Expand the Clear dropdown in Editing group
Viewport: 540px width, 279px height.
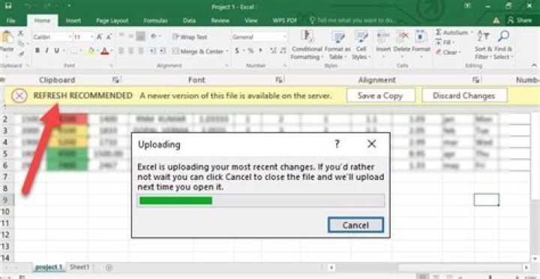pyautogui.click(x=460, y=52)
